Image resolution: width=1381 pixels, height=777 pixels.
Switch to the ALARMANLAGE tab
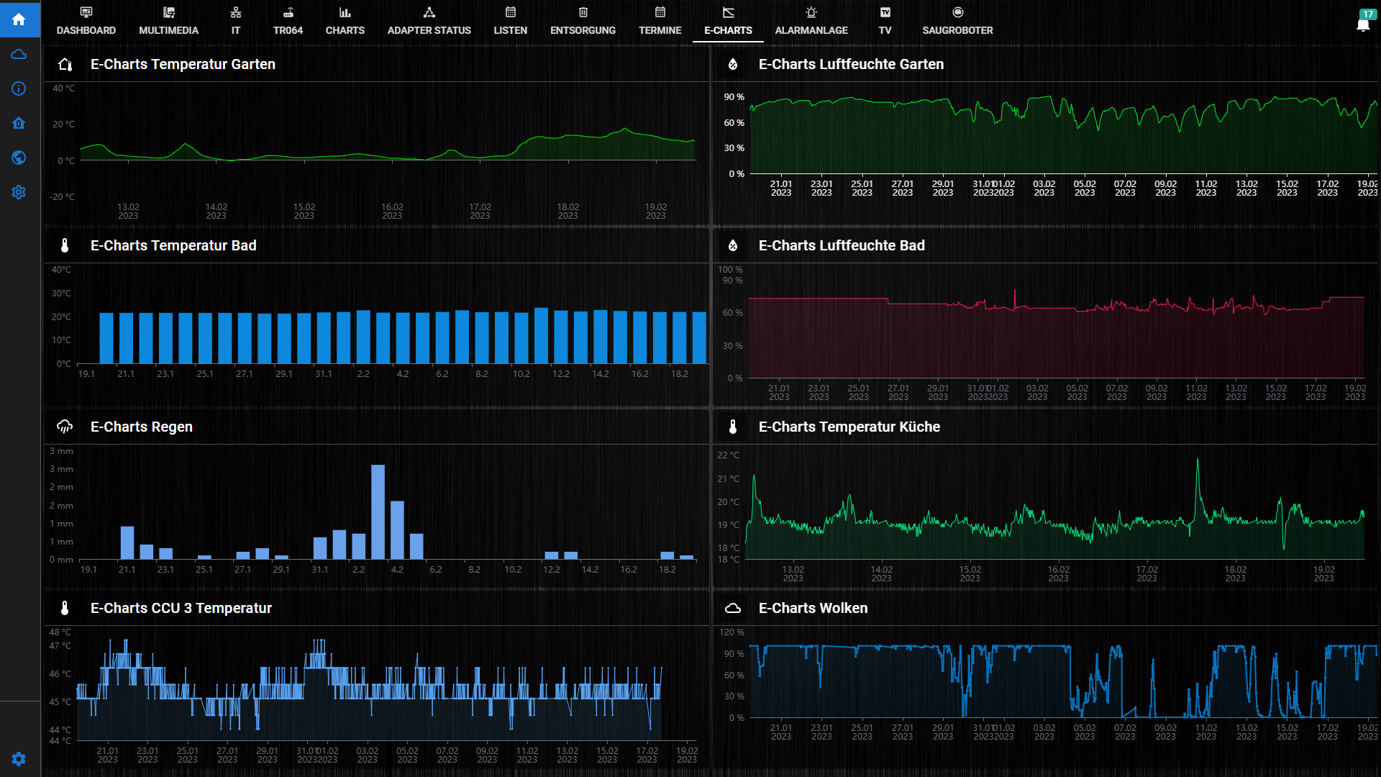(811, 30)
